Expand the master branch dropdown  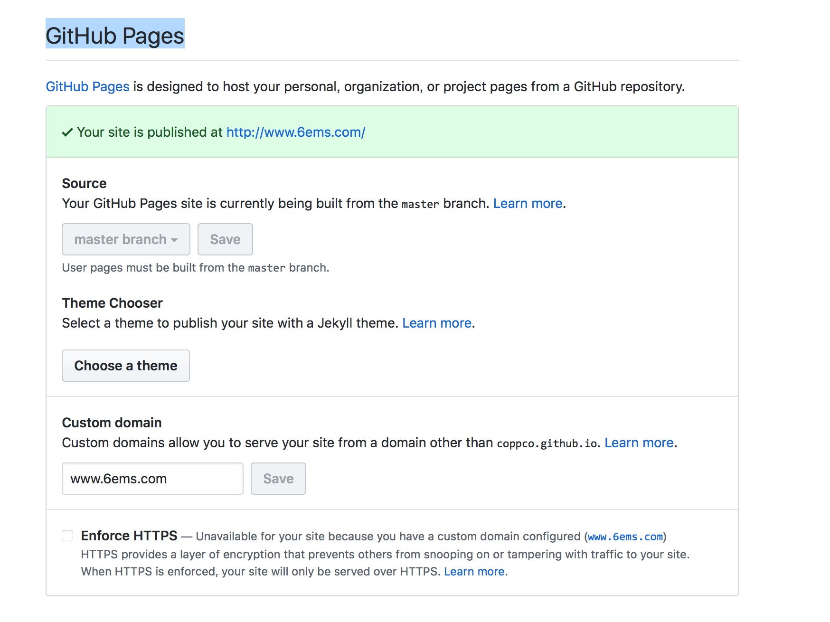tap(126, 239)
